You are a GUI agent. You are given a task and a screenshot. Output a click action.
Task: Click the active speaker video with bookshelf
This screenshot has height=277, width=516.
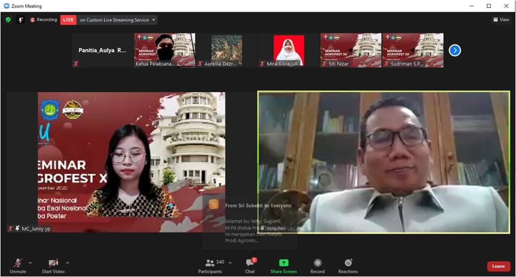click(x=384, y=162)
